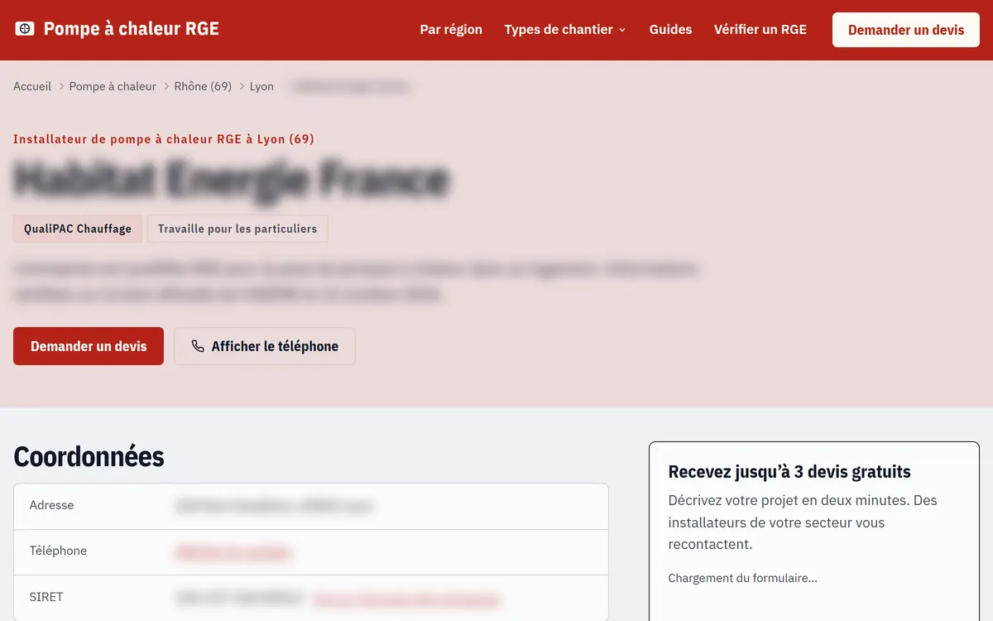Open the Rhône (69) breadcrumb link
This screenshot has height=621, width=993.
pos(203,86)
